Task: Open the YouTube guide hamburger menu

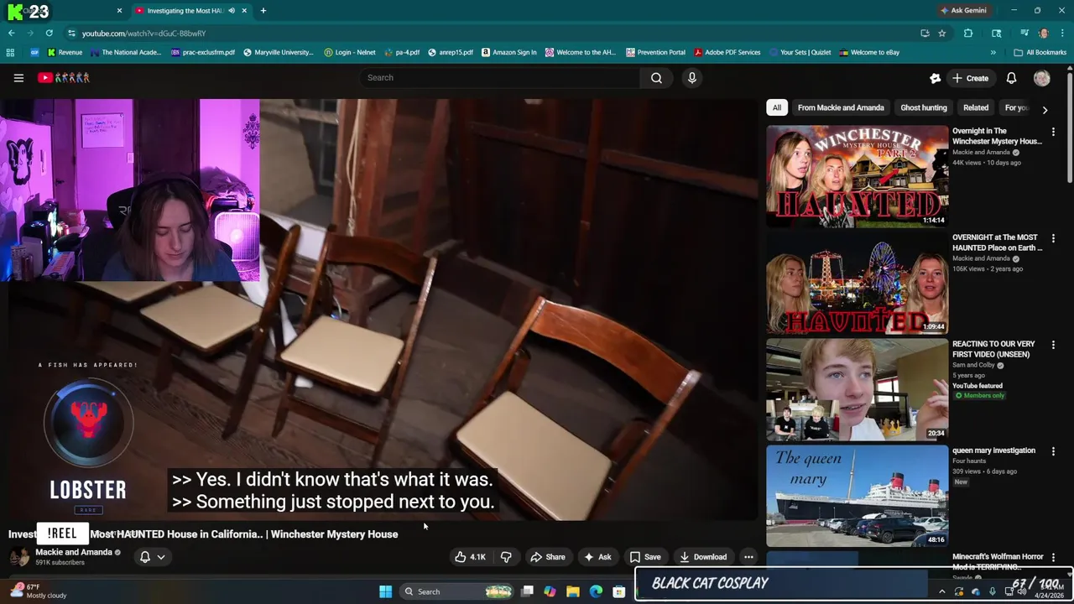Action: [x=18, y=78]
